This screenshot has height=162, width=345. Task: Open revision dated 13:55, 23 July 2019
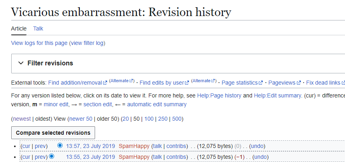(90, 157)
